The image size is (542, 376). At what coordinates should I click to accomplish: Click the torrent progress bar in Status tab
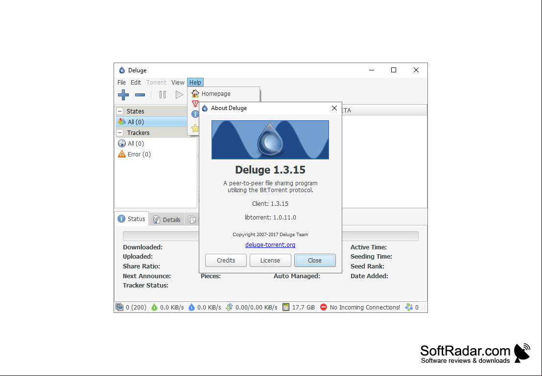[x=271, y=236]
